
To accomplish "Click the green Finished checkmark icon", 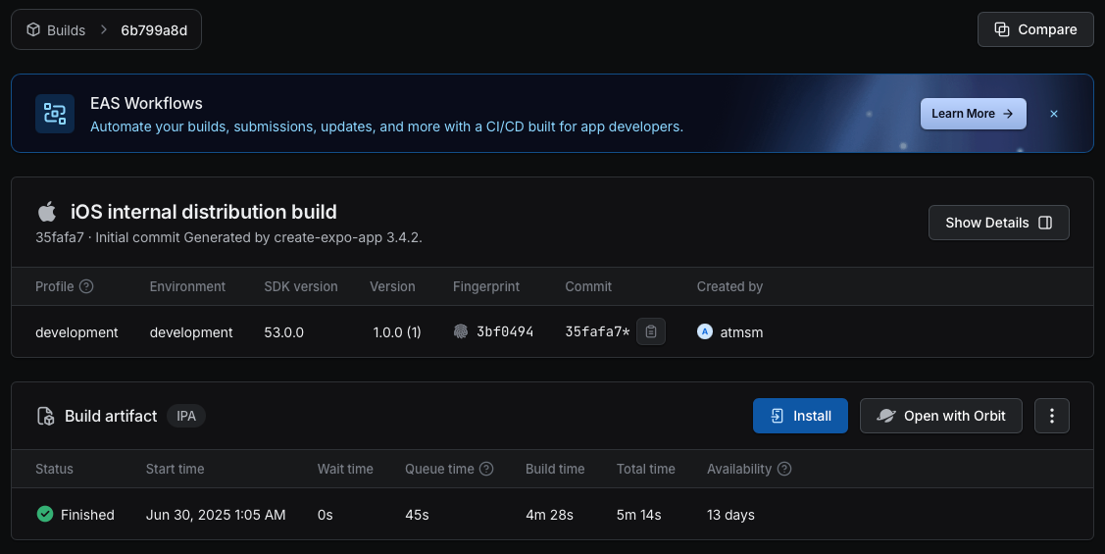I will (45, 514).
